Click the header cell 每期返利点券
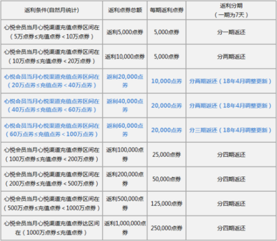Image resolution: width=277 pixels, height=241 pixels. point(167,10)
